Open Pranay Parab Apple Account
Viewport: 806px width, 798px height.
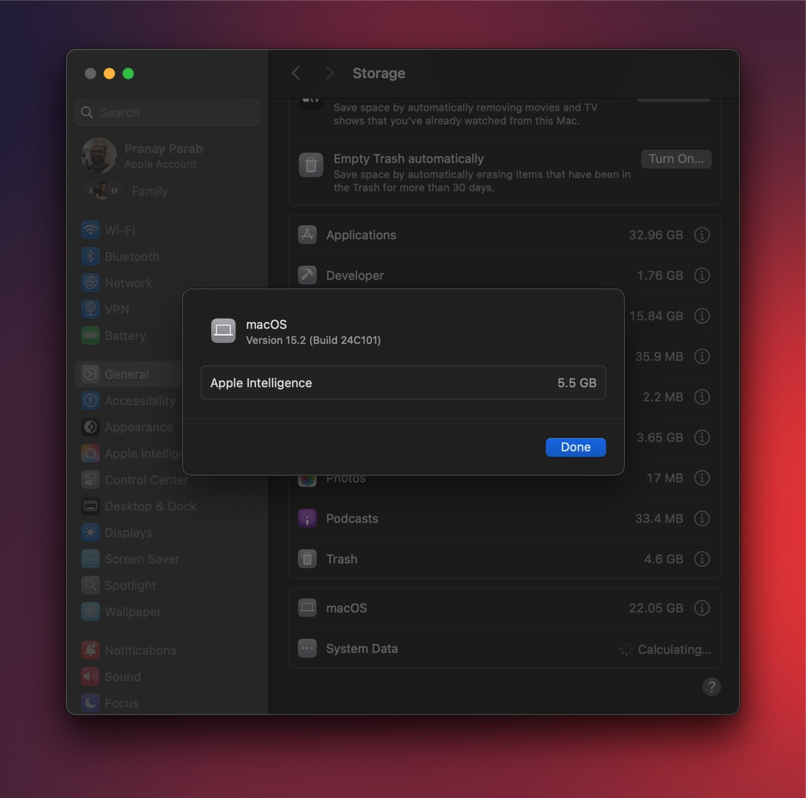tap(142, 156)
